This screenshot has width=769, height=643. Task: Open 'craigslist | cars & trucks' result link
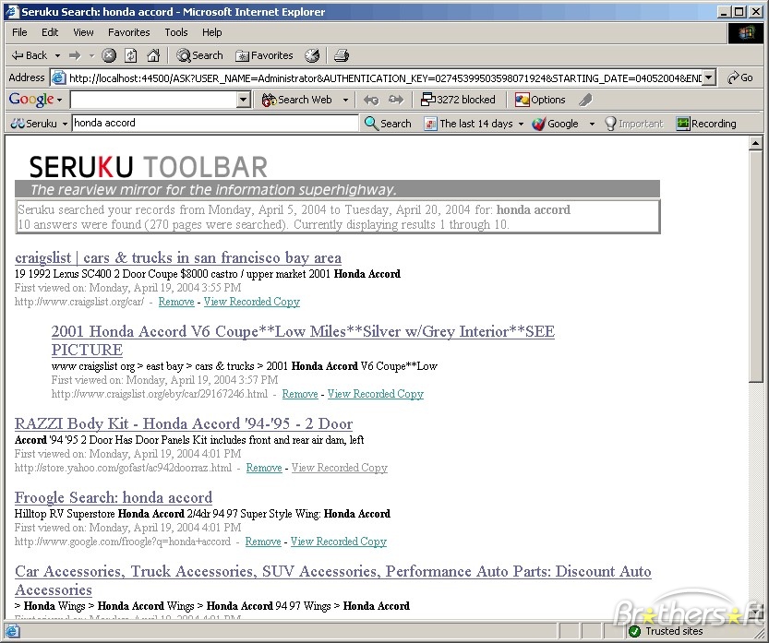point(178,257)
